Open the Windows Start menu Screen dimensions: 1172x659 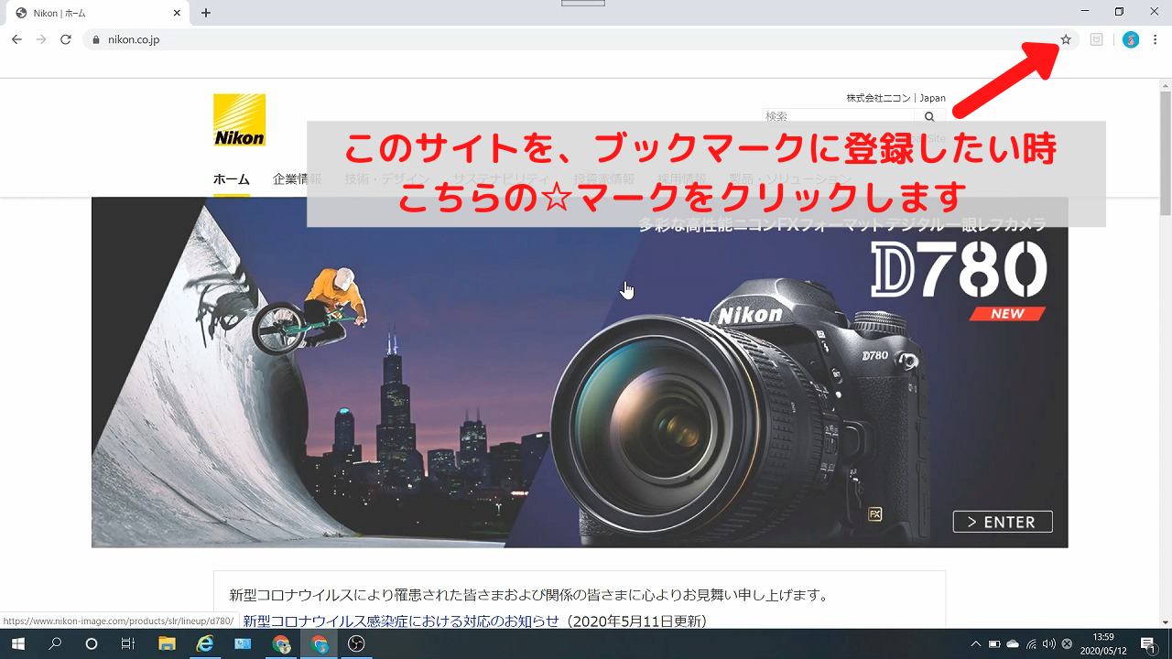pyautogui.click(x=17, y=644)
